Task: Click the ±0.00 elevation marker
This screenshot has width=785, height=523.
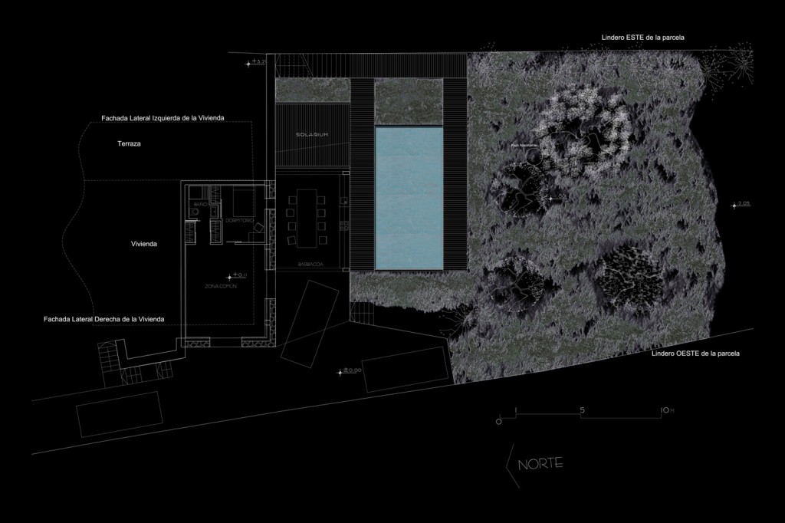Action: tap(349, 373)
